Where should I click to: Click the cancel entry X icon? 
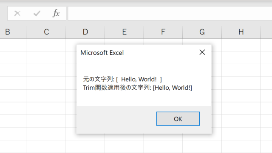click(17, 13)
